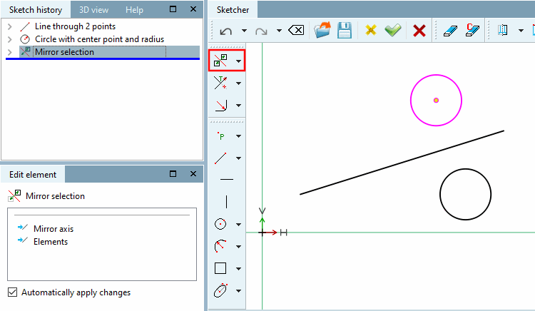
Task: Toggle Automatically apply changes checkbox
Action: click(x=13, y=292)
